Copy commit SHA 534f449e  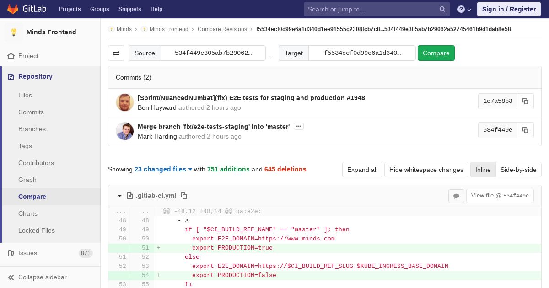525,130
